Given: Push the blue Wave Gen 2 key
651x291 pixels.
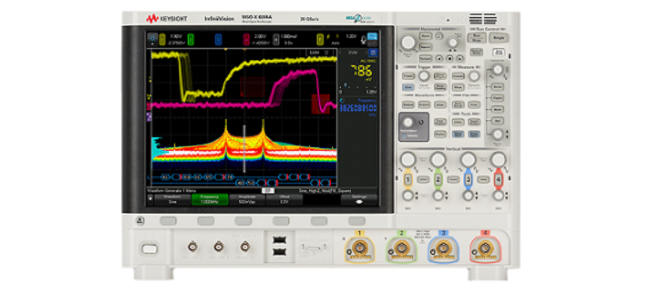Looking at the screenshot, I should point(474,134).
